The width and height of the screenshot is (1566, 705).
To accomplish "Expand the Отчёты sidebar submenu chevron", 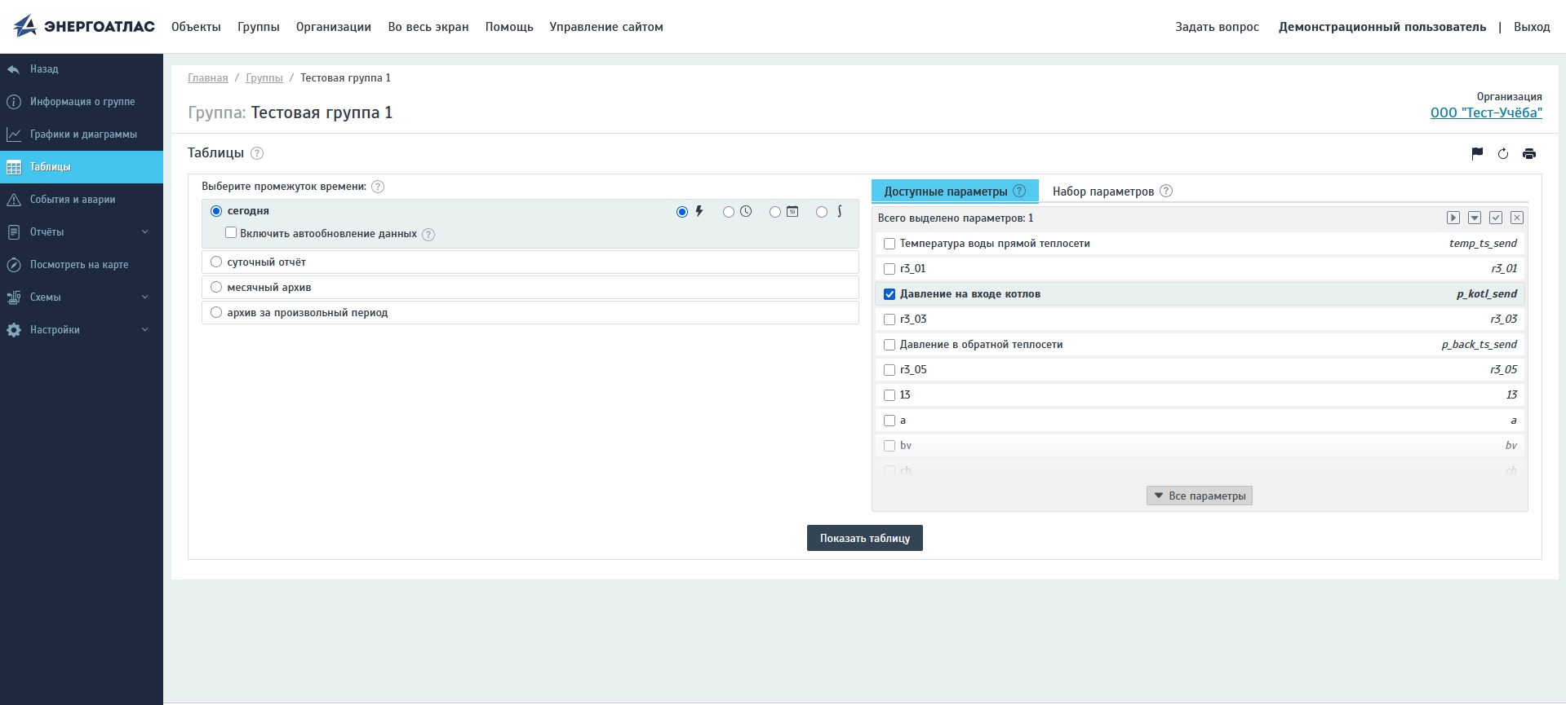I will 145,231.
